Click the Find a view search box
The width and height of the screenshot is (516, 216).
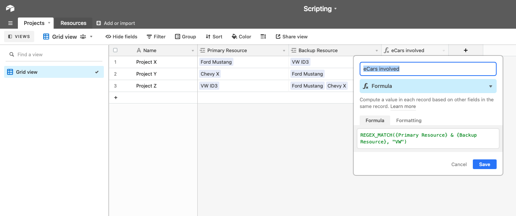click(54, 54)
